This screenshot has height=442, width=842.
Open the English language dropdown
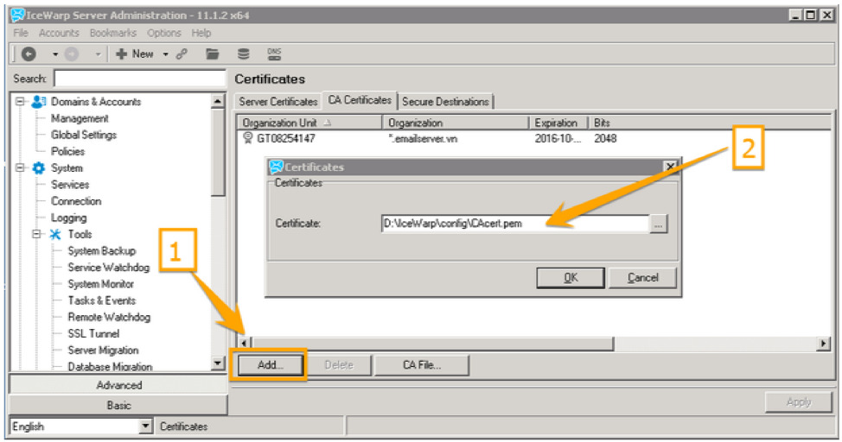tap(145, 426)
